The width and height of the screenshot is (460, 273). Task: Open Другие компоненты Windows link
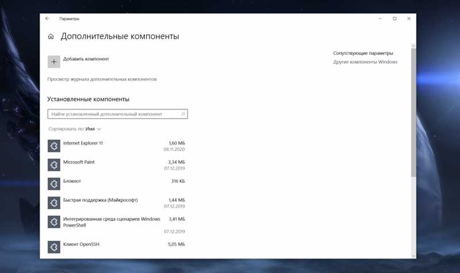click(365, 62)
